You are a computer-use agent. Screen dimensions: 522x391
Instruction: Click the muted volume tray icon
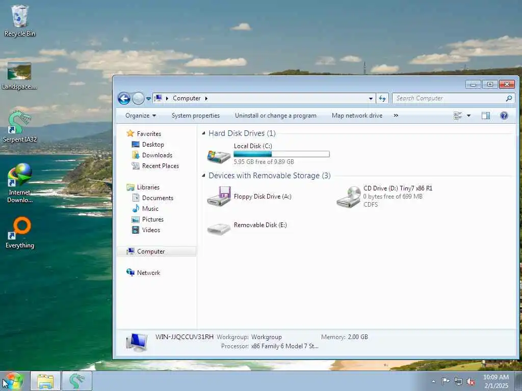point(471,382)
